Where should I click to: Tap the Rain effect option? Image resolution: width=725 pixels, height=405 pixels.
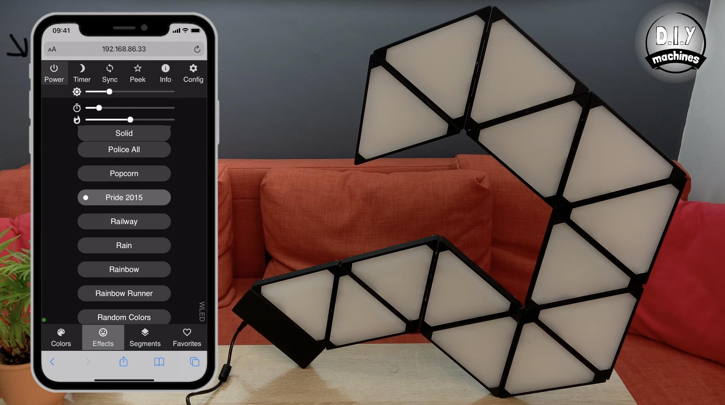point(124,245)
